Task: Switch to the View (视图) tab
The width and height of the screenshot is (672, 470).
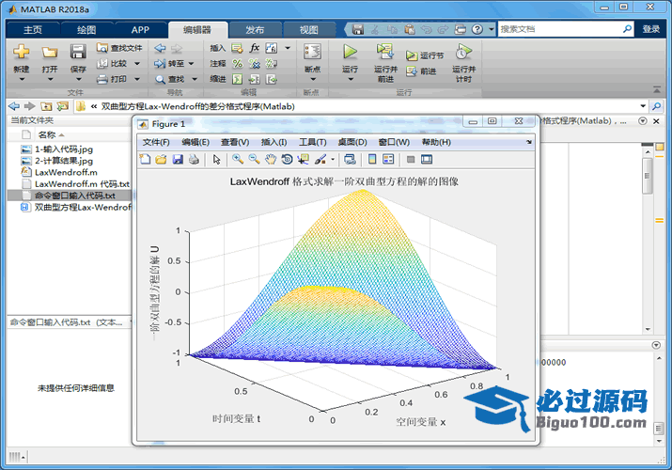Action: point(308,29)
